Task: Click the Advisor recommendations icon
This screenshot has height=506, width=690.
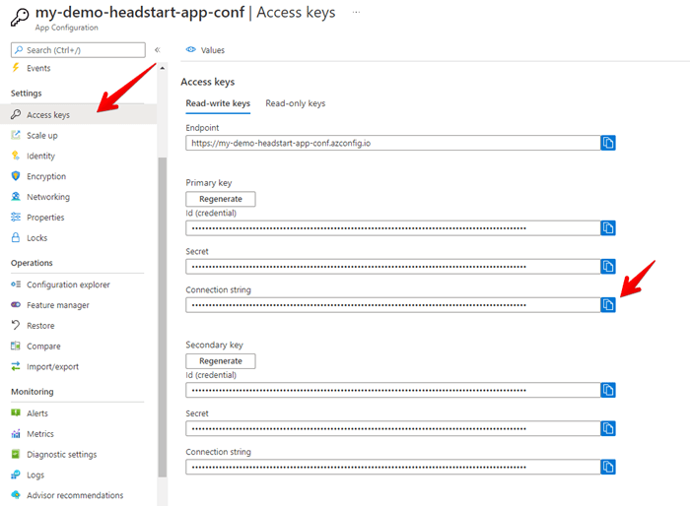Action: click(x=16, y=494)
